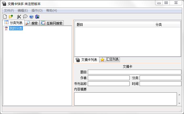Click the blue book toolbar icon
Screen dimensions: 184x114
tap(37, 17)
